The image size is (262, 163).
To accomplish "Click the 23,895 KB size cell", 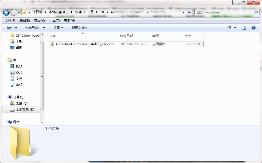I will (x=194, y=44).
